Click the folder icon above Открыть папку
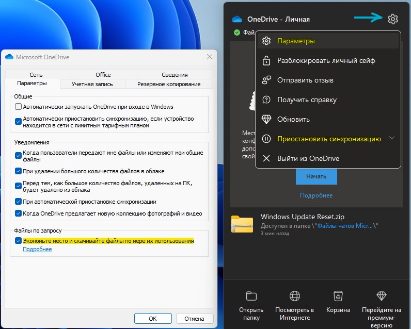This screenshot has height=329, width=411. (x=251, y=296)
